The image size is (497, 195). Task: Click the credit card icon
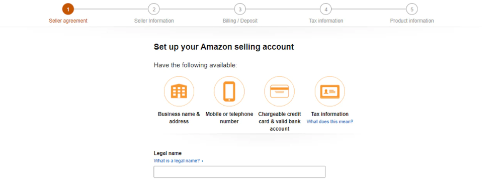click(x=279, y=91)
